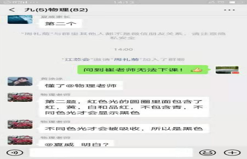Open 夏威家长's profile avatar

pos(20,20)
